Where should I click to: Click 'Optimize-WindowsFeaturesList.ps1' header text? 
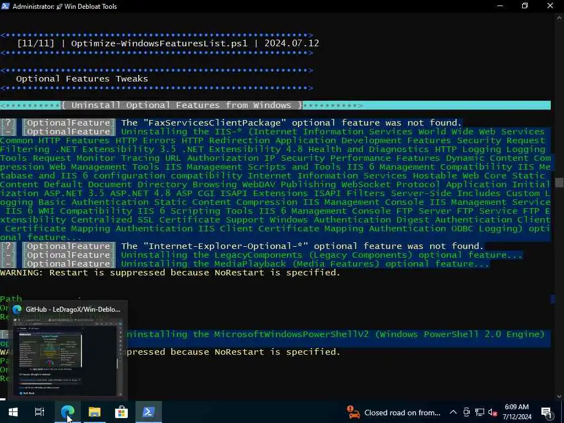pos(159,44)
